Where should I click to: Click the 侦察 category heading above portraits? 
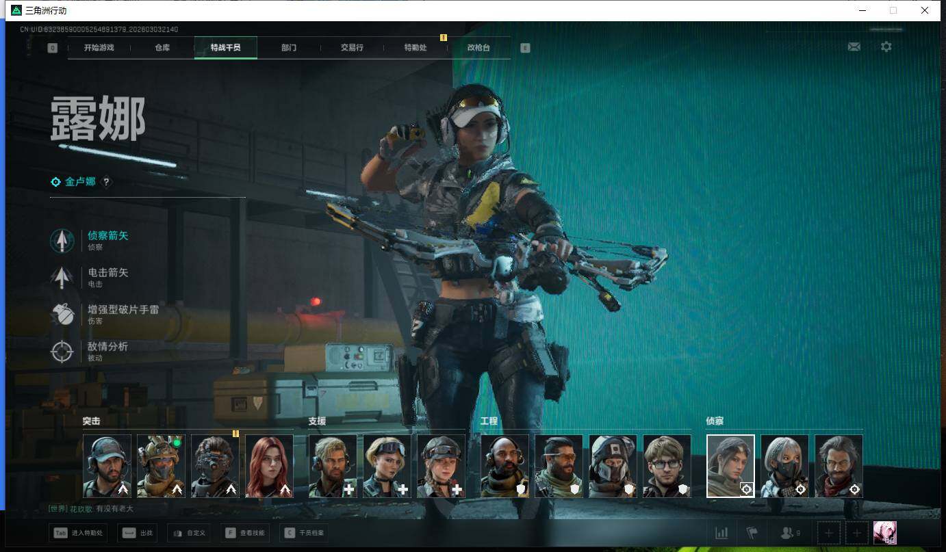[715, 421]
